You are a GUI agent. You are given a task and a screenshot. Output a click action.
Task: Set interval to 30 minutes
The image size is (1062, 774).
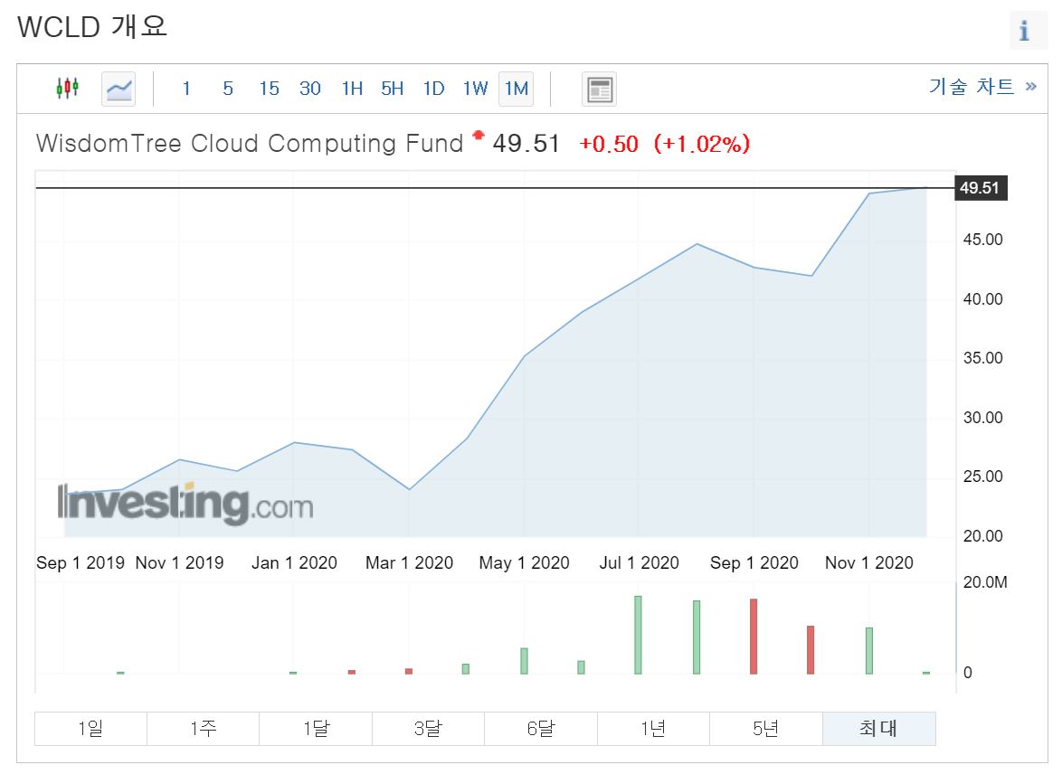click(x=310, y=89)
